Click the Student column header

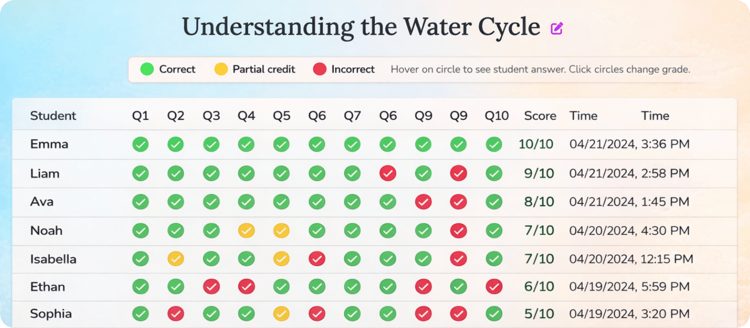[x=53, y=116]
